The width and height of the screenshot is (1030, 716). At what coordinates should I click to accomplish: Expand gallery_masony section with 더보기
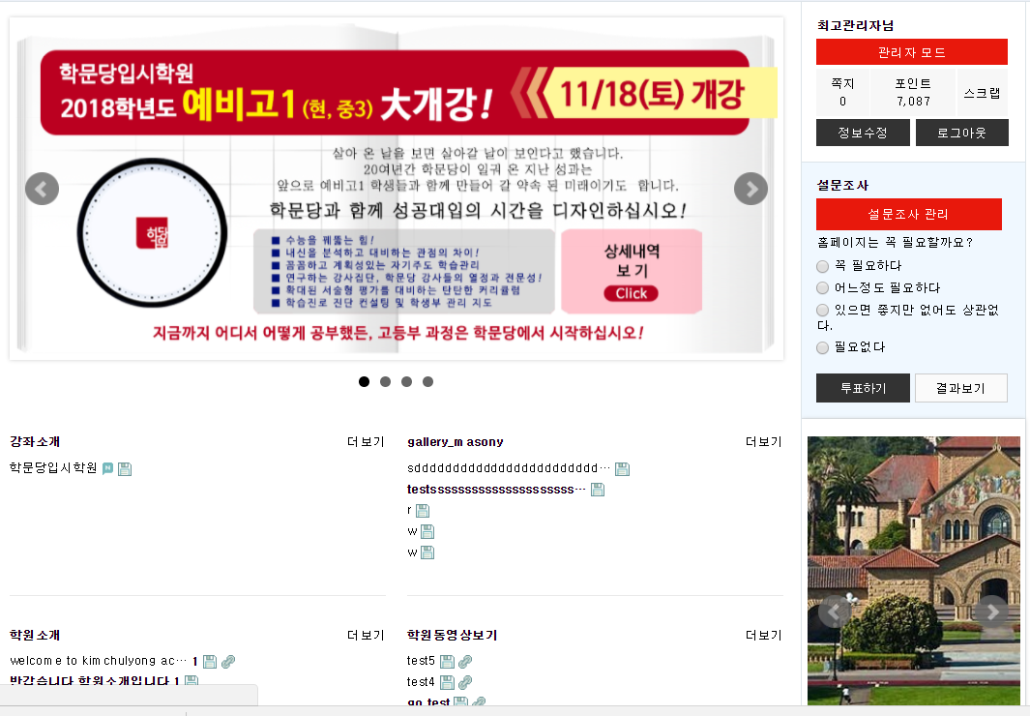point(763,442)
